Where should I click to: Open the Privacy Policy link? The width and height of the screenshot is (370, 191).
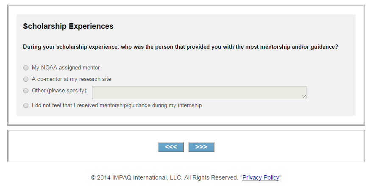pyautogui.click(x=261, y=178)
